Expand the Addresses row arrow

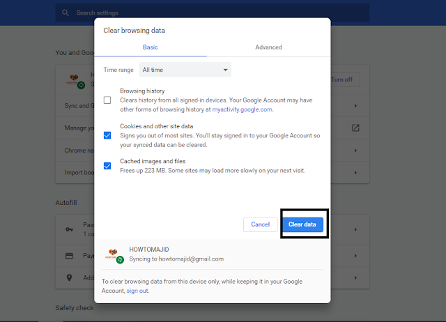355,277
